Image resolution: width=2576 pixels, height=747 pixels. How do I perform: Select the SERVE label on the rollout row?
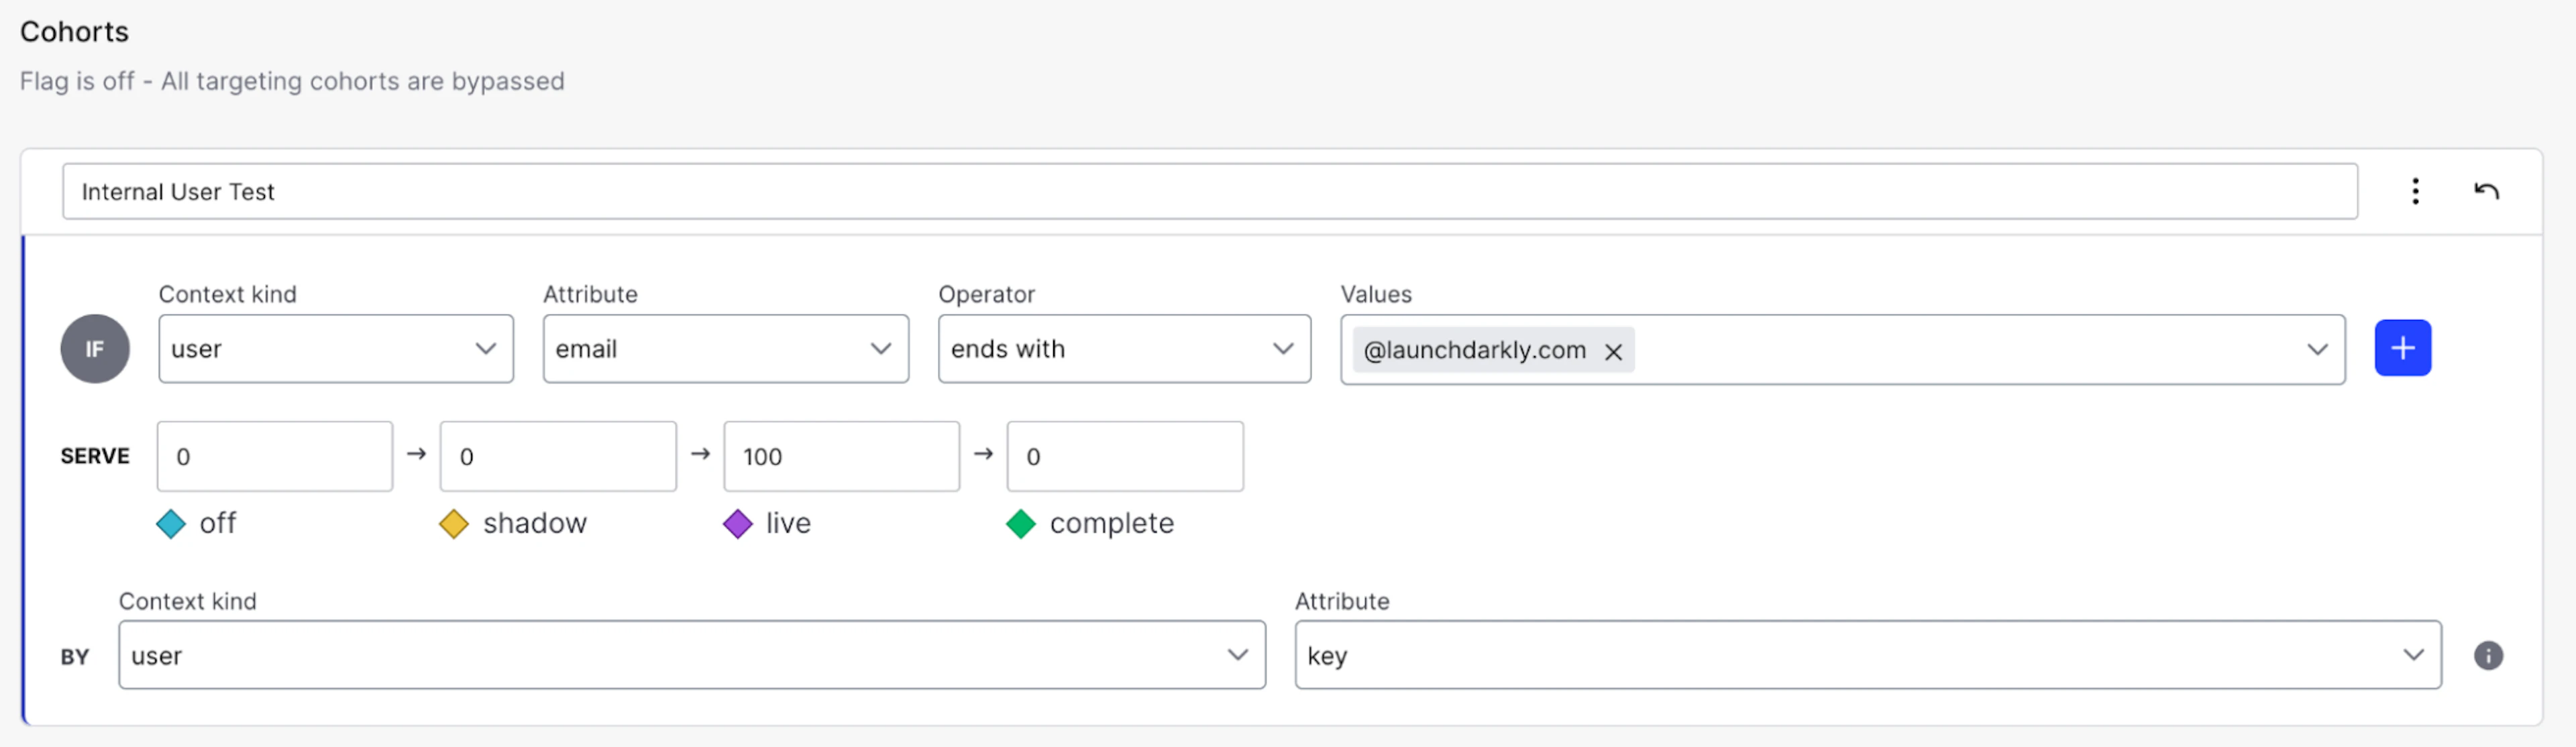pyautogui.click(x=94, y=456)
